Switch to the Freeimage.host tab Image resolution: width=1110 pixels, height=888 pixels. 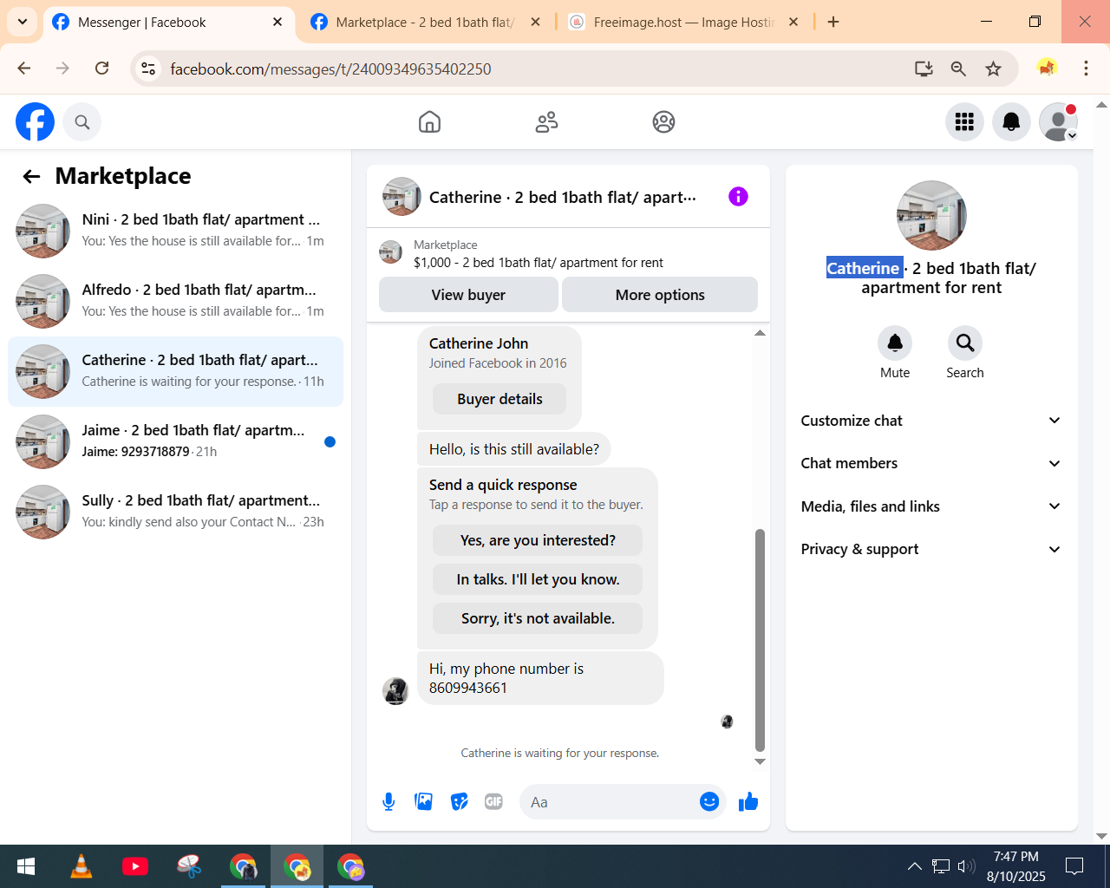point(683,23)
